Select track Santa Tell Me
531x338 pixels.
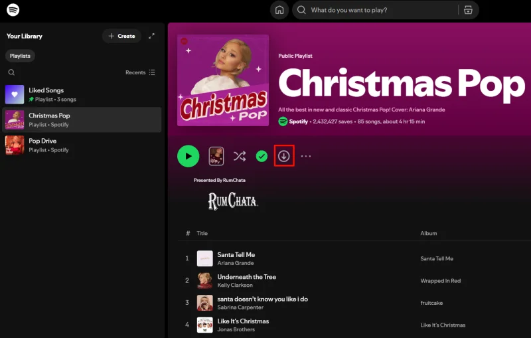tap(236, 255)
